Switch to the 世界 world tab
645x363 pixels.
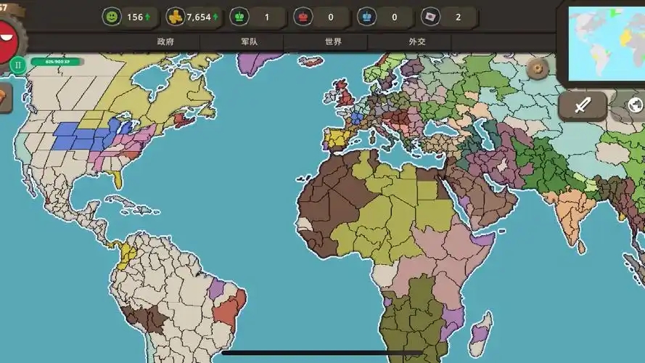tap(333, 41)
